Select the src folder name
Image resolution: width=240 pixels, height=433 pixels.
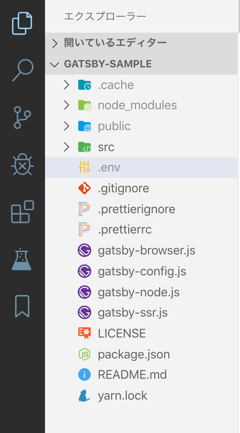point(106,147)
